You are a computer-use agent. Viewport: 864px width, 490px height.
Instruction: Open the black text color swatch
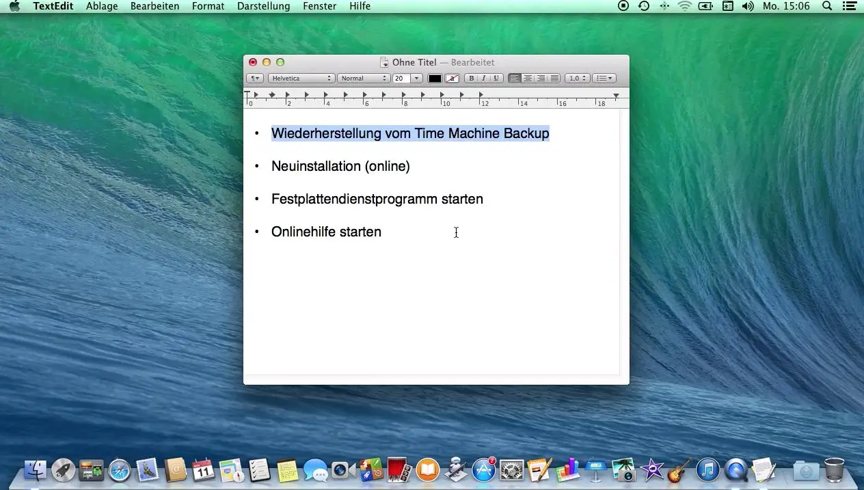click(435, 79)
